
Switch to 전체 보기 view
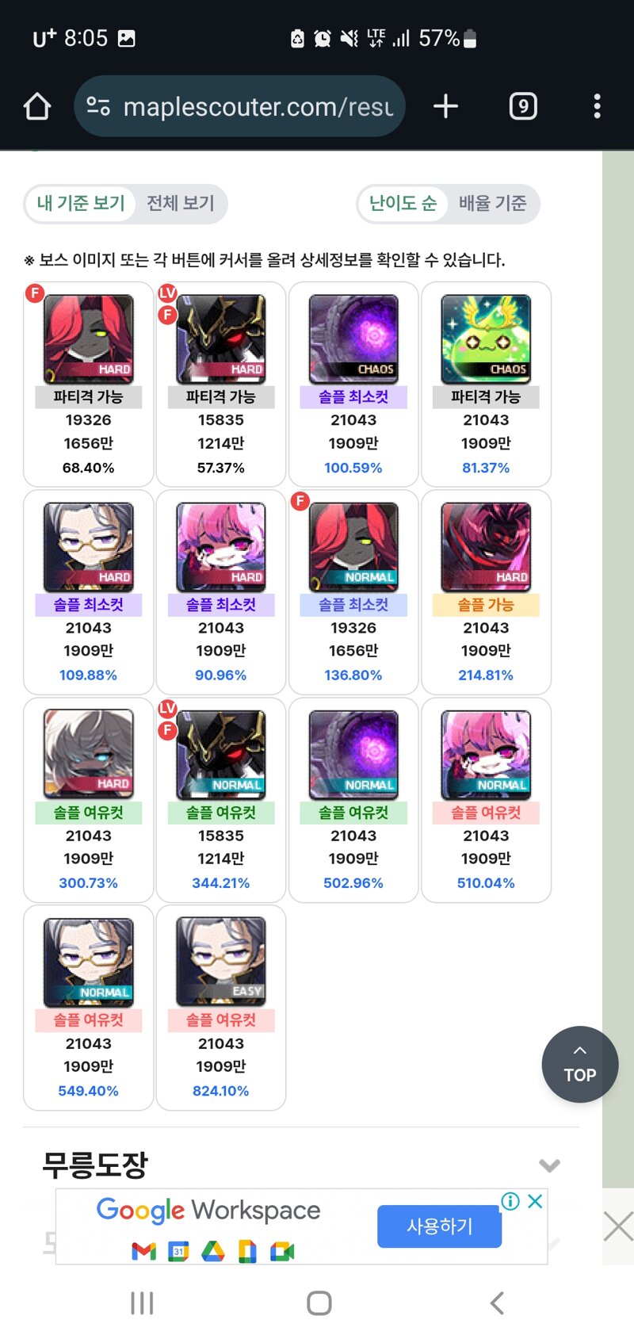coord(181,204)
